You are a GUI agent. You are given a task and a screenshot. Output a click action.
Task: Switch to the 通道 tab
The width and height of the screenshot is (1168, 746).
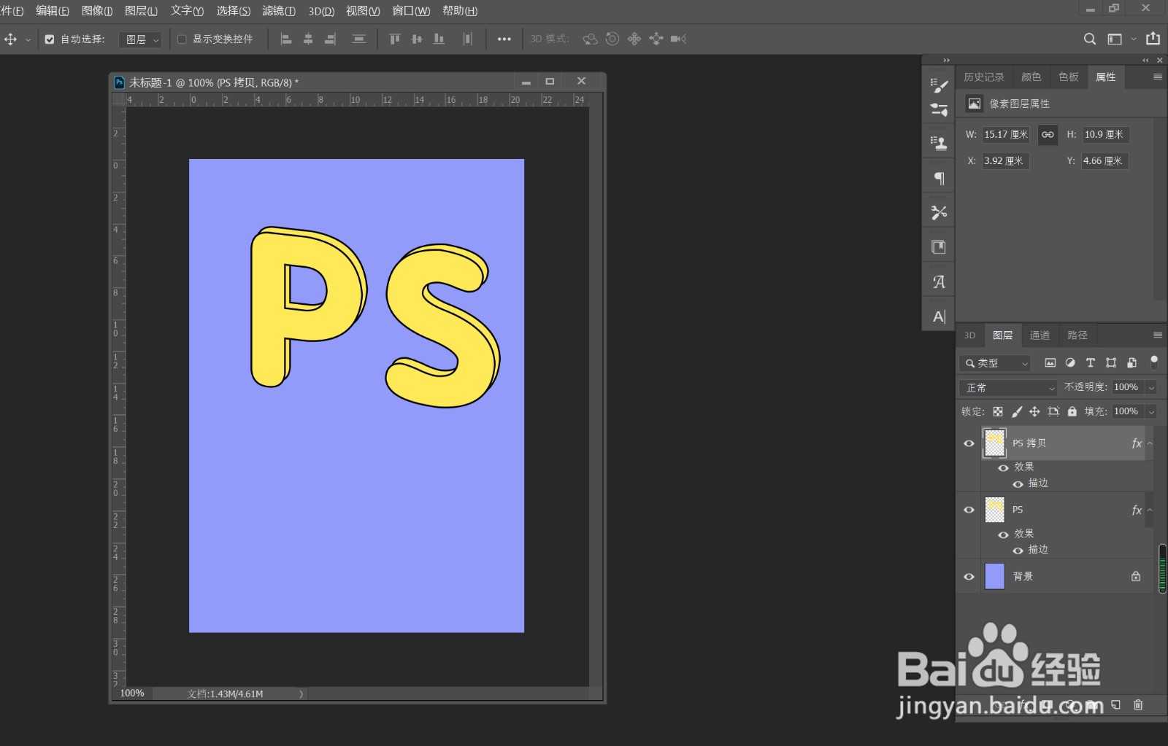tap(1040, 335)
